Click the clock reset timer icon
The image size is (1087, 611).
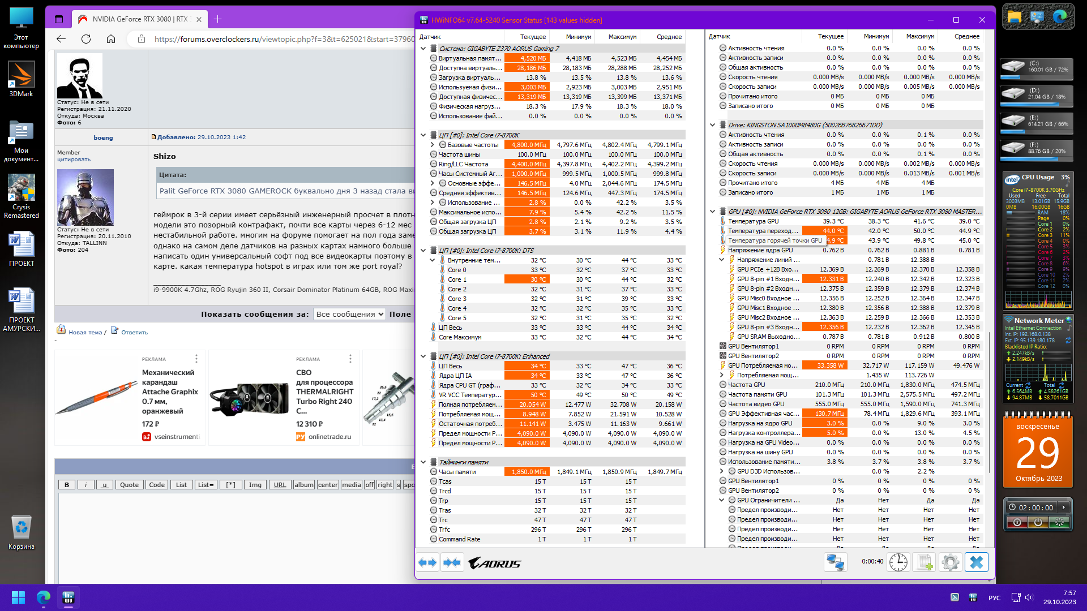click(x=898, y=562)
